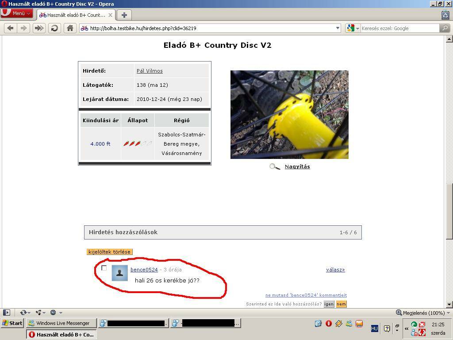453x340 pixels.
Task: Click the zoom magnifier icon in status bar
Action: pos(399,313)
